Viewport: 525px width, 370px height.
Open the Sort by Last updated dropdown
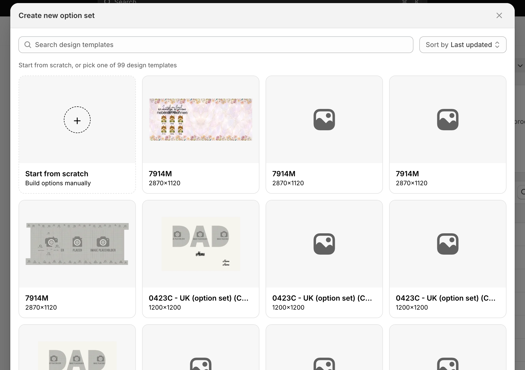click(x=463, y=45)
